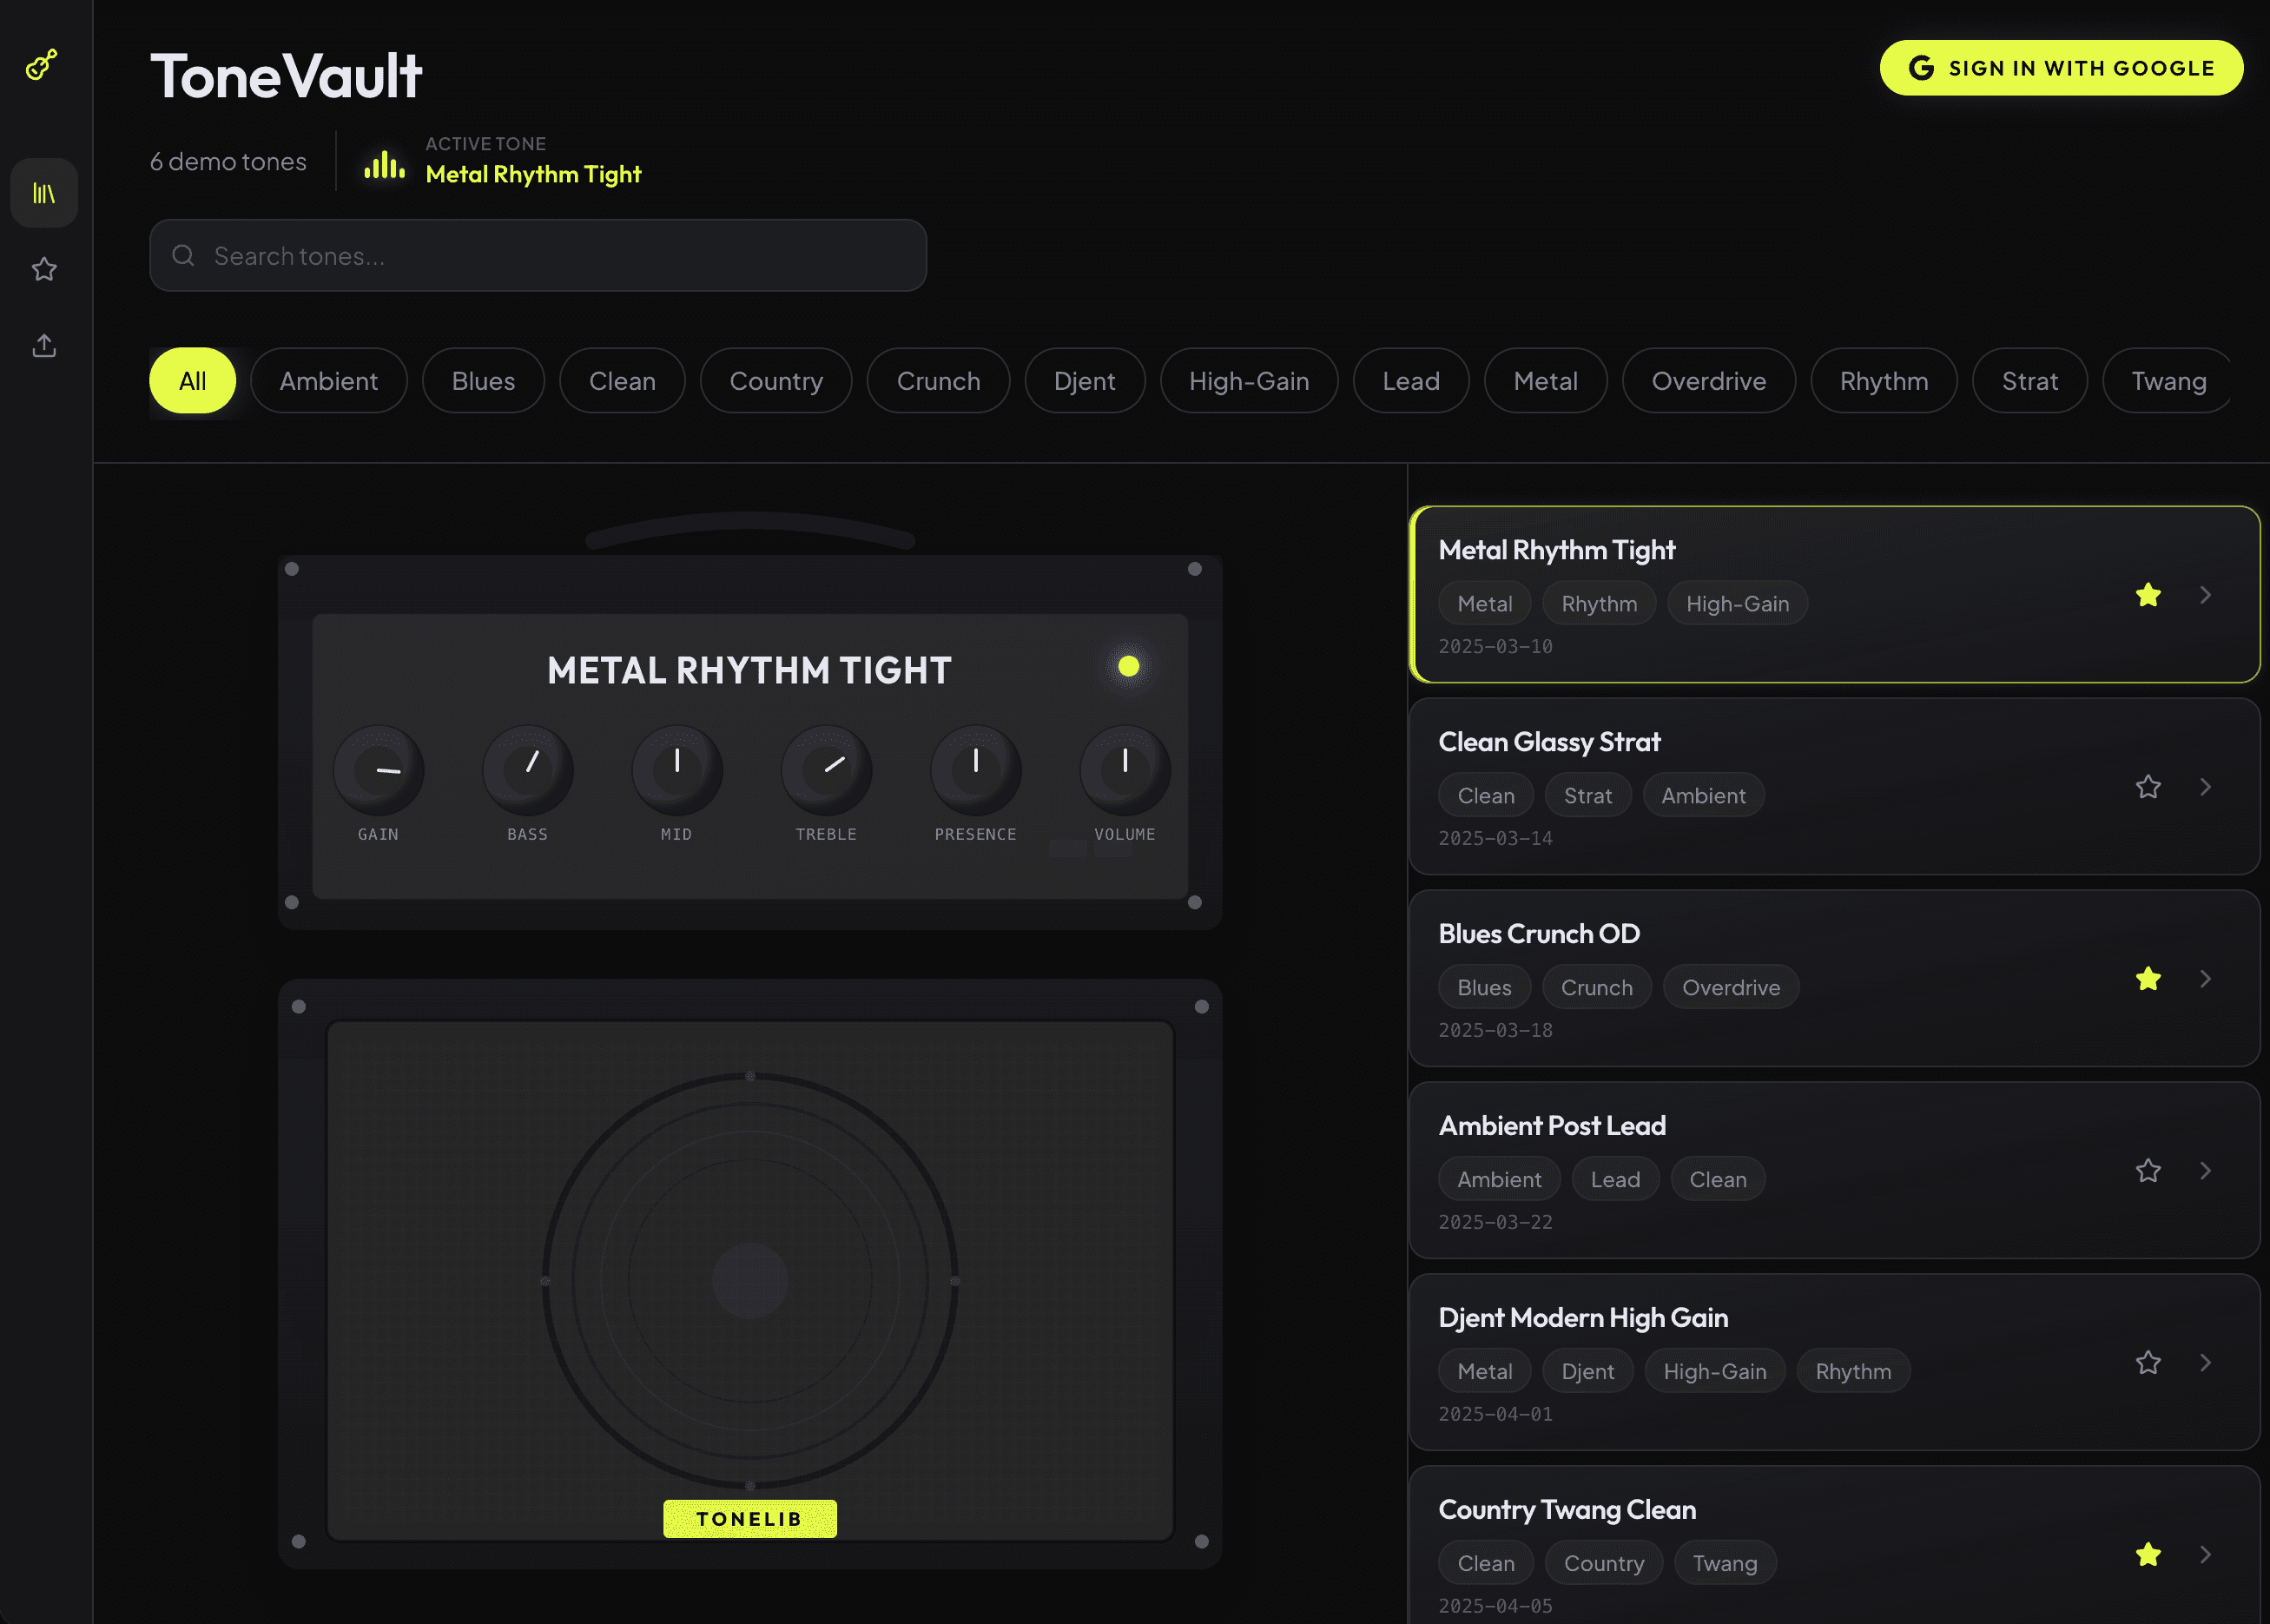Click the guitar logo icon in sidebar
Image resolution: width=2270 pixels, height=1624 pixels.
pos(42,65)
